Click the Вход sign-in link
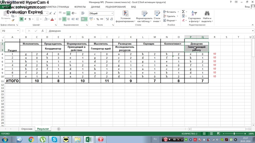The height and width of the screenshot is (143, 255). (247, 7)
